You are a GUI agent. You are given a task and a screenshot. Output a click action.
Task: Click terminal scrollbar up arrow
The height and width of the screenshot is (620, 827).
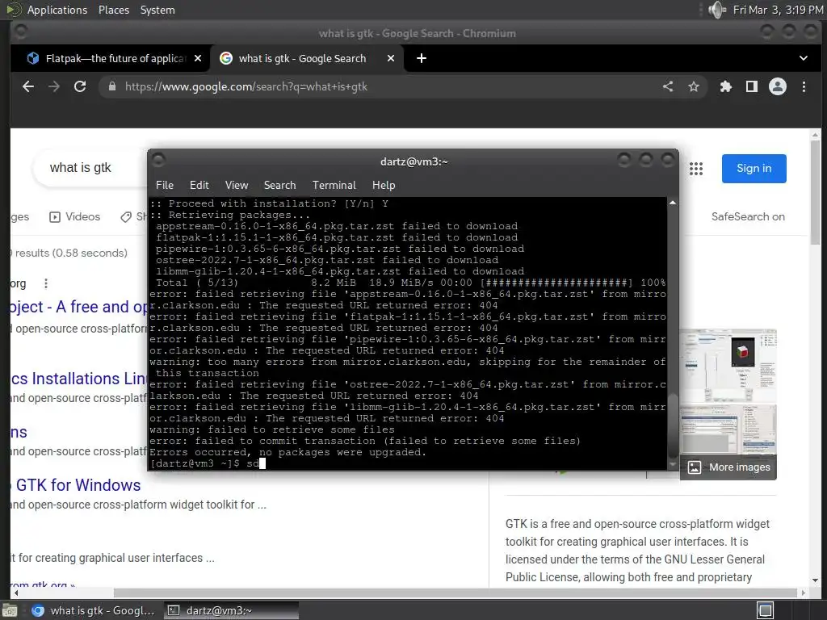(673, 203)
